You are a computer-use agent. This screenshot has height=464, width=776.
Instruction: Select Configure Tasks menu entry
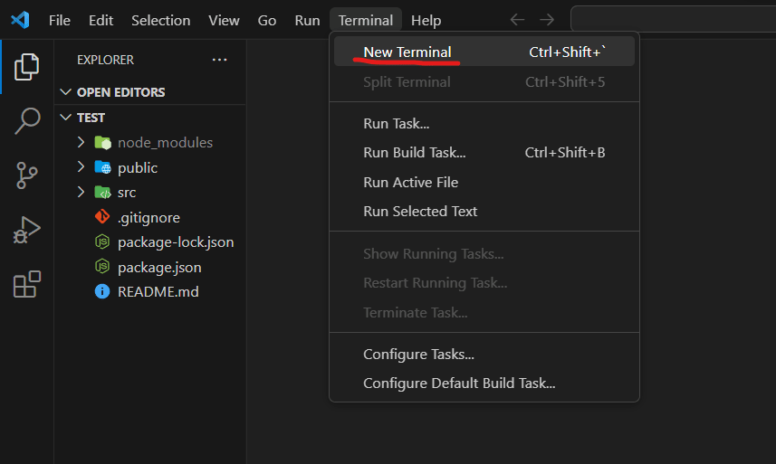coord(418,354)
